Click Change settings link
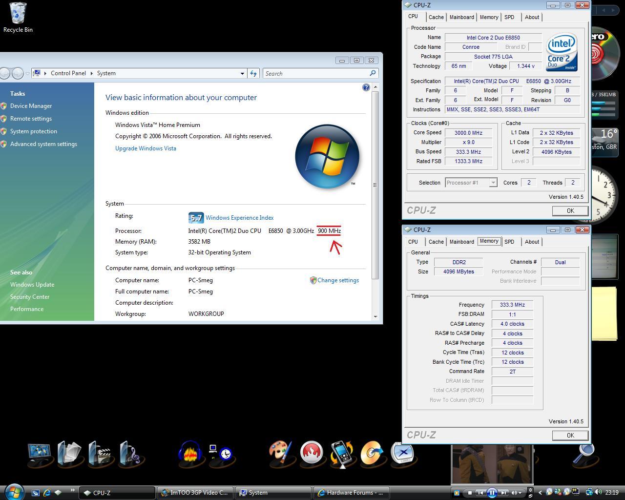This screenshot has height=500, width=625. 338,280
